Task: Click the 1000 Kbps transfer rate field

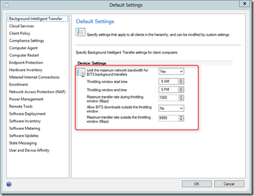Action: (169, 97)
